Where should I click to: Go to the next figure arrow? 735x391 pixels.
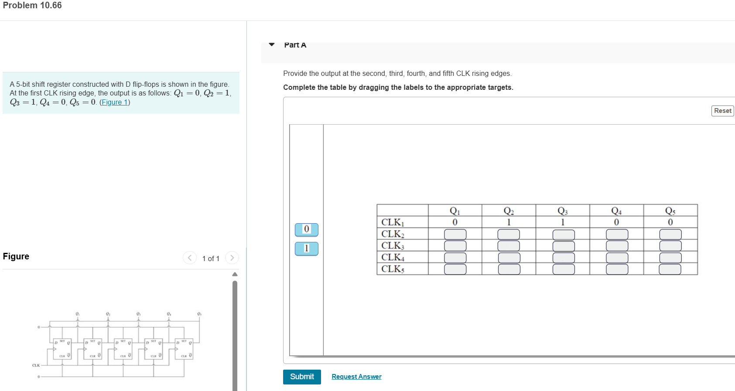coord(232,258)
